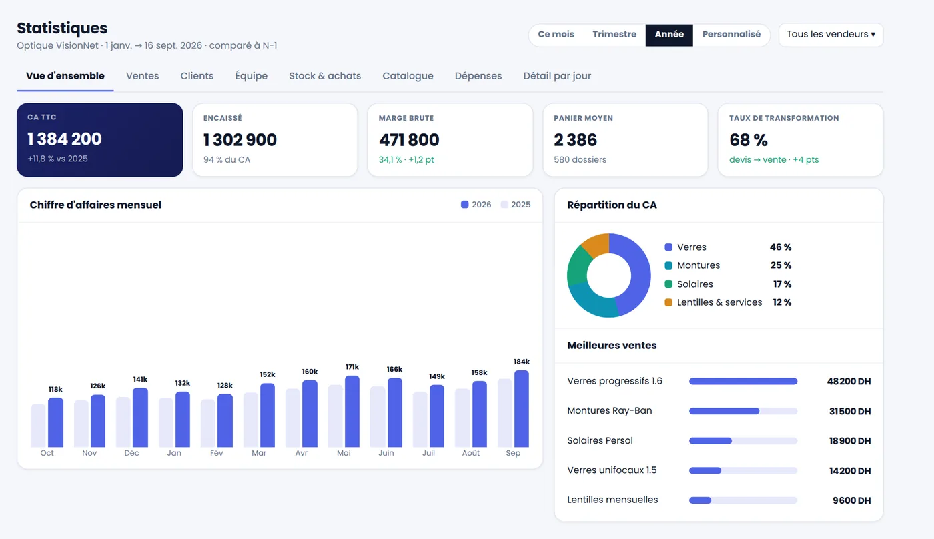Viewport: 934px width, 539px height.
Task: Open the "Tous les vendeurs" dropdown
Action: click(831, 35)
